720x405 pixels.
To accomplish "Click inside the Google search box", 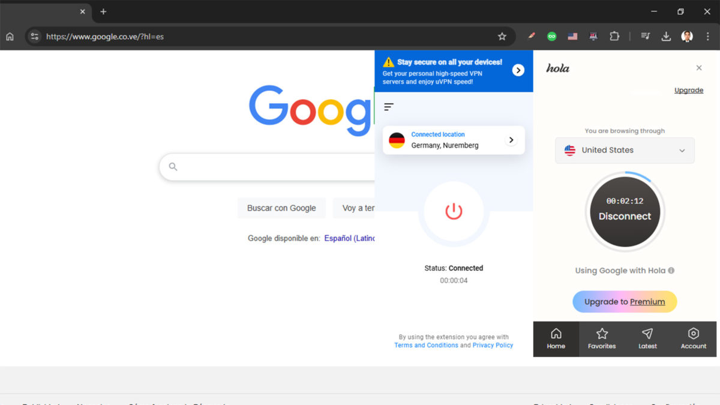I will click(270, 167).
